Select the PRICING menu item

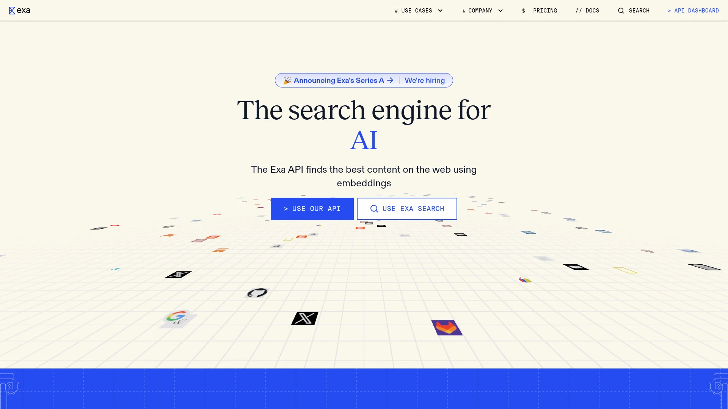click(540, 11)
